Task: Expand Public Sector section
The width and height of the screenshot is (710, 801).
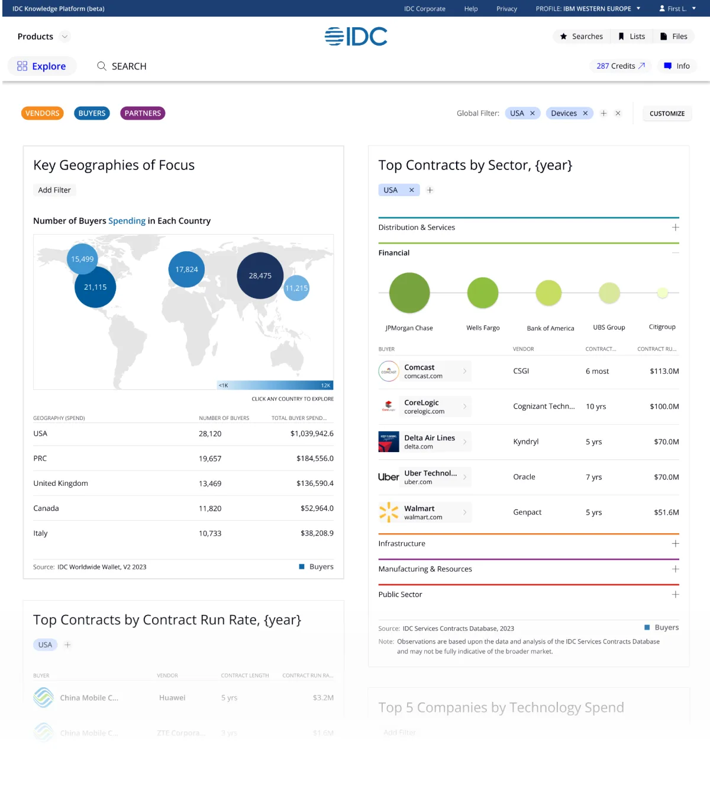Action: point(675,594)
